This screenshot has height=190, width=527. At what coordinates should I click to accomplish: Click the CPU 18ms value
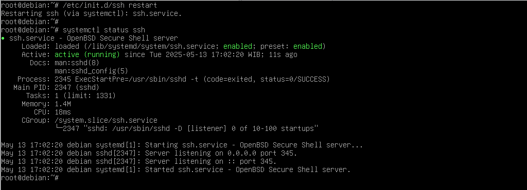point(63,112)
